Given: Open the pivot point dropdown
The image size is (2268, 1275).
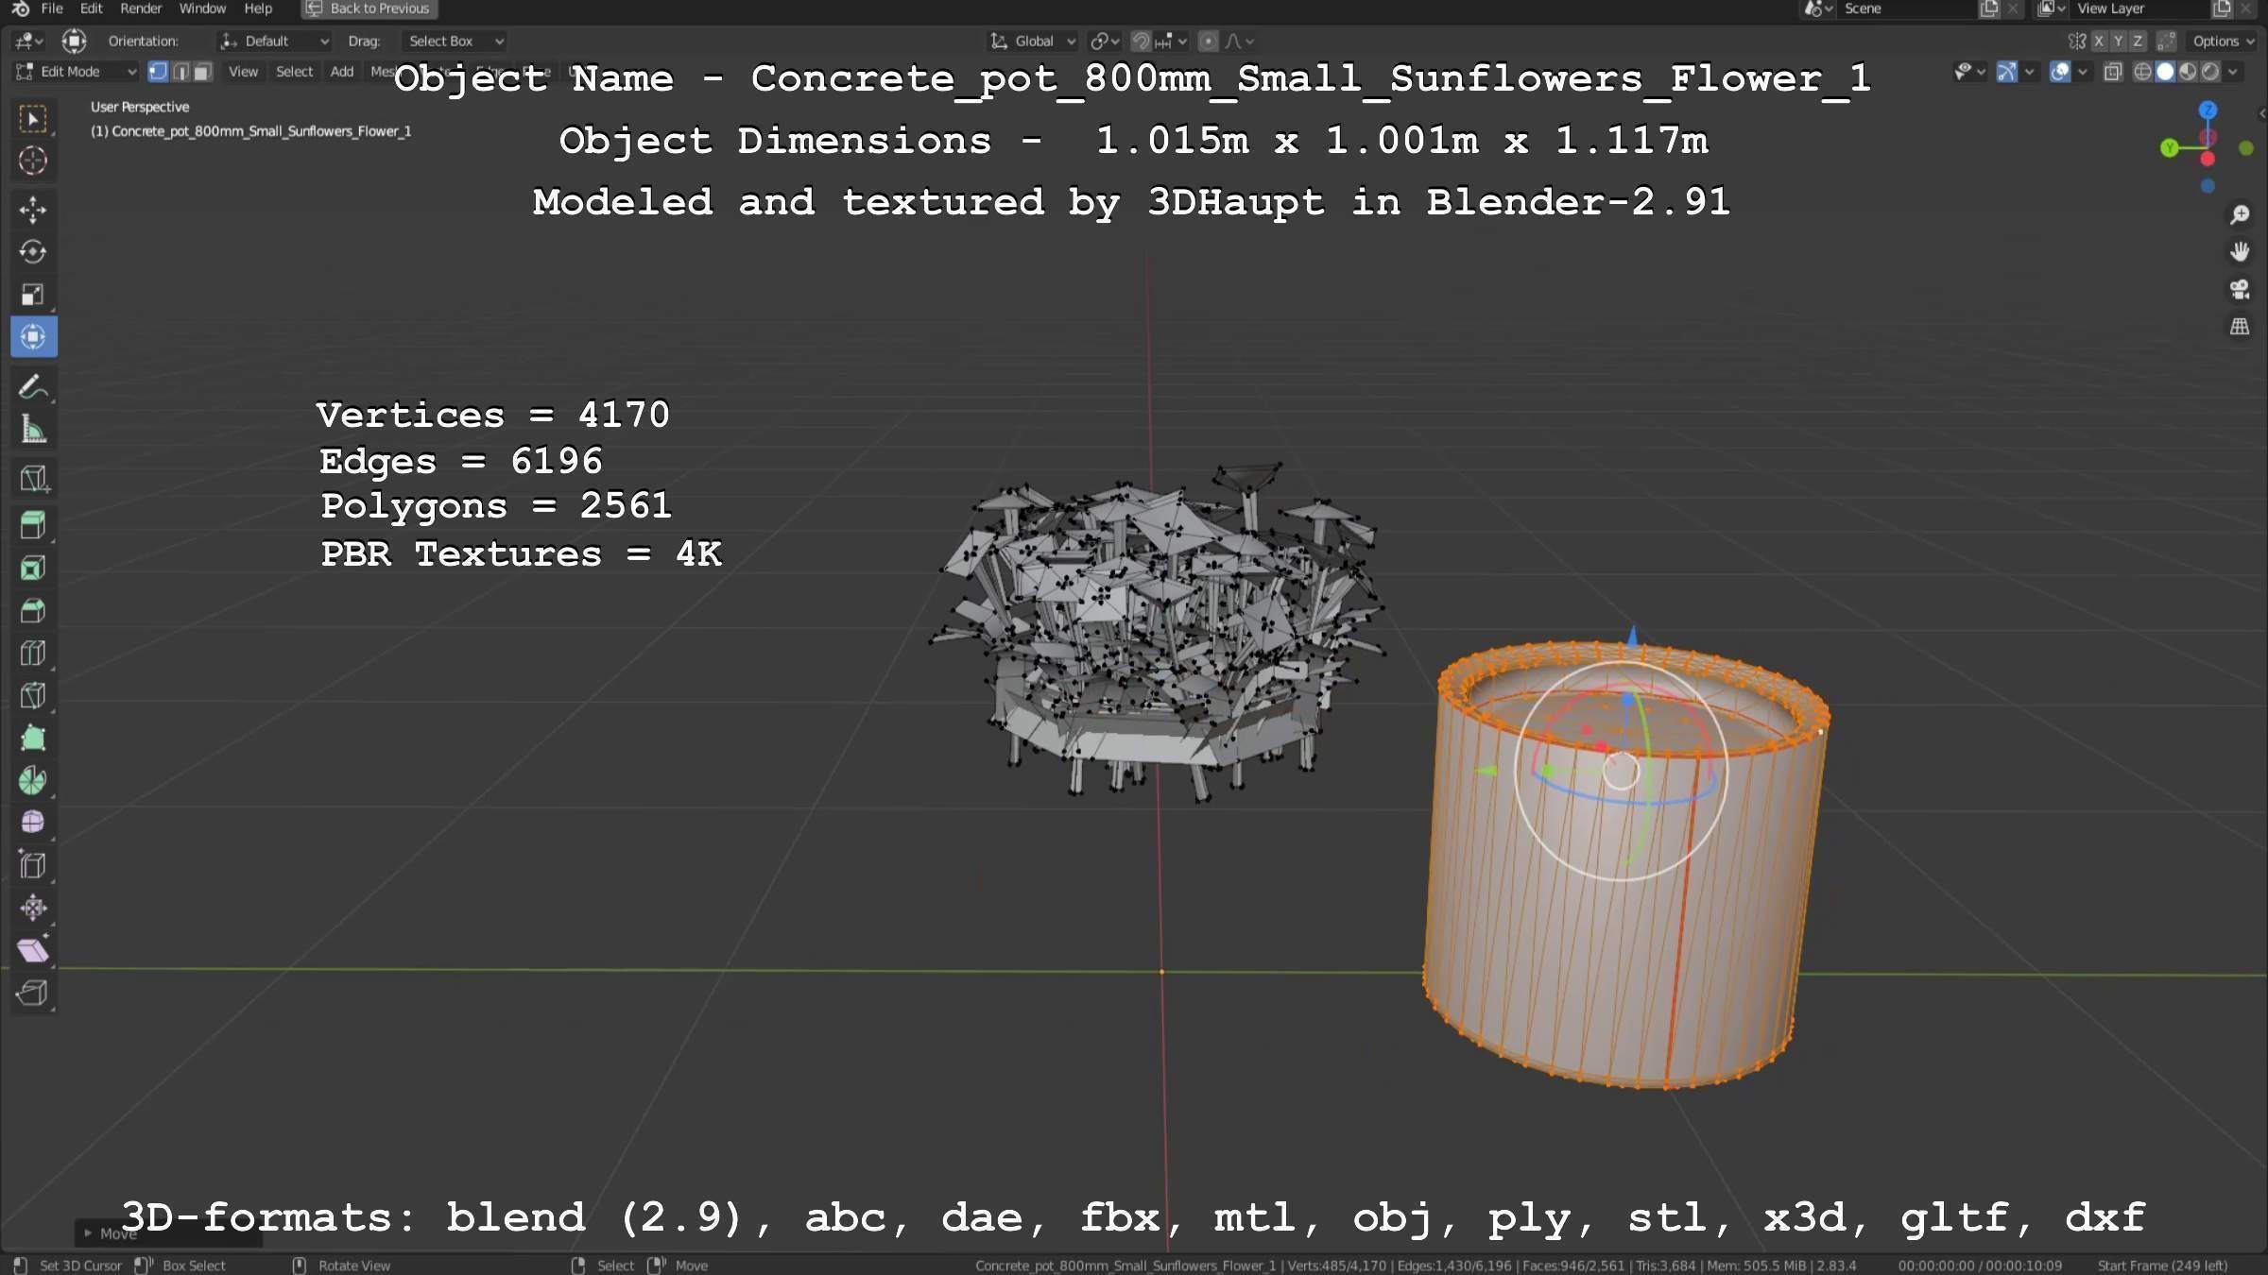Looking at the screenshot, I should point(1104,42).
